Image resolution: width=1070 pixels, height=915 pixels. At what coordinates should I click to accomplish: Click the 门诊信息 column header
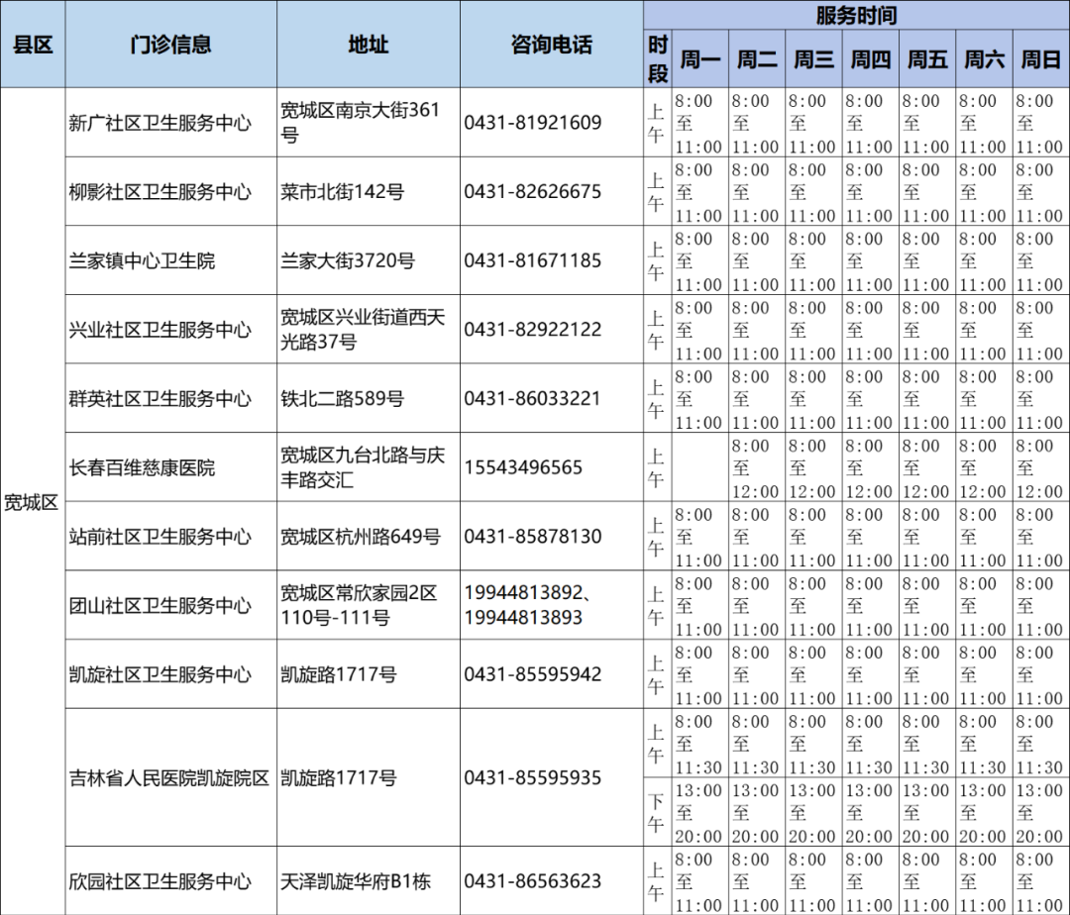pyautogui.click(x=170, y=45)
